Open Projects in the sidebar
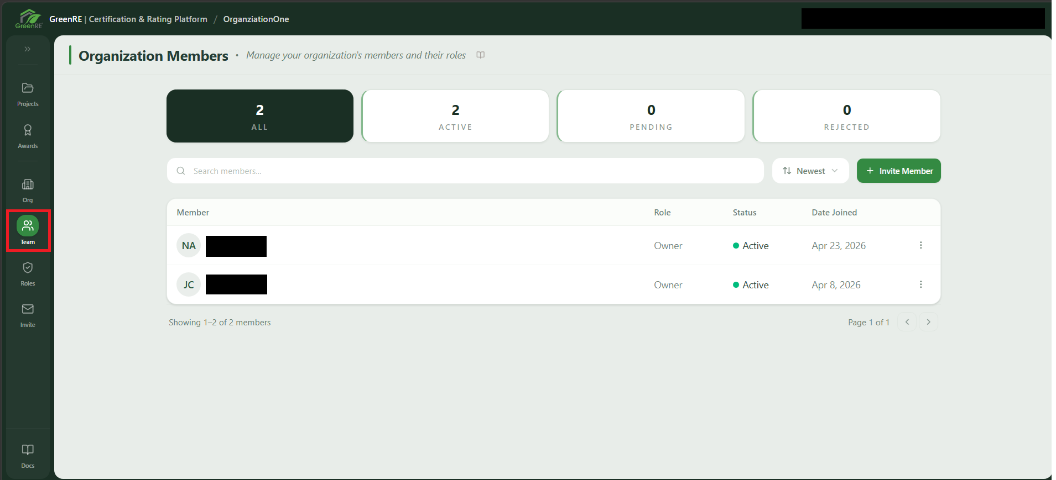 tap(28, 94)
